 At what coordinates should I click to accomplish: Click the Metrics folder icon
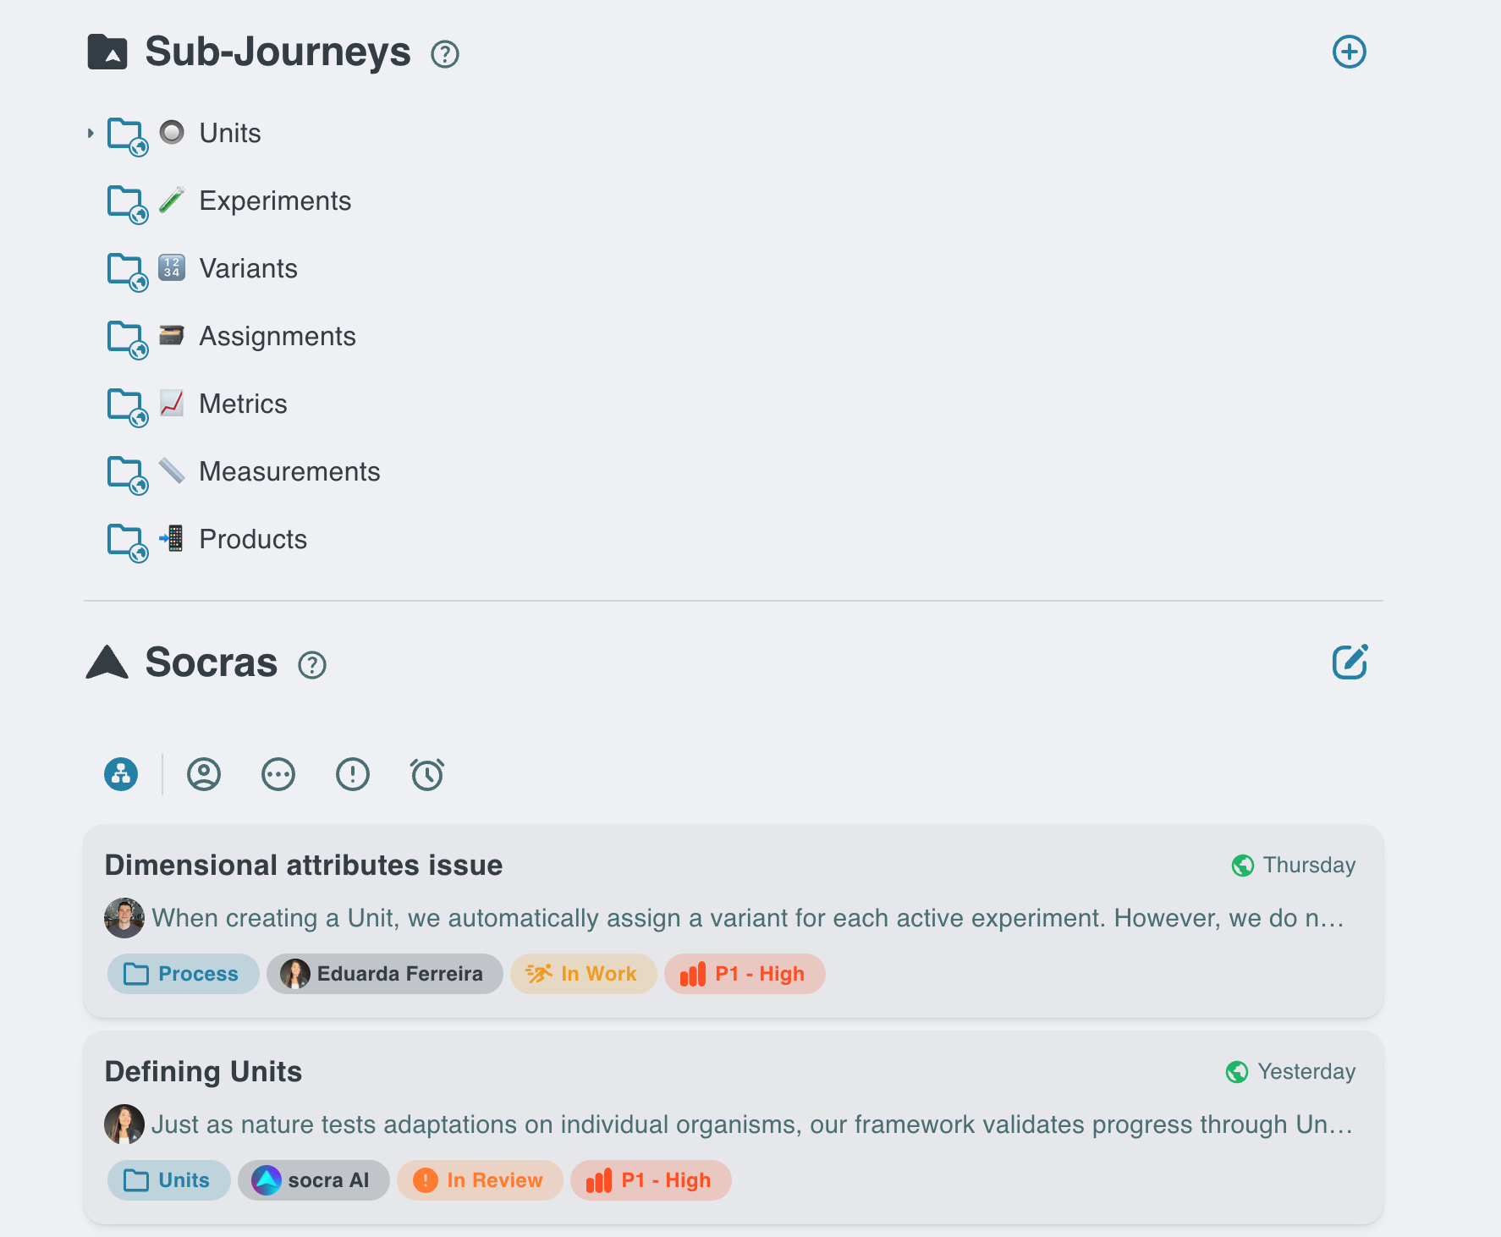point(126,404)
